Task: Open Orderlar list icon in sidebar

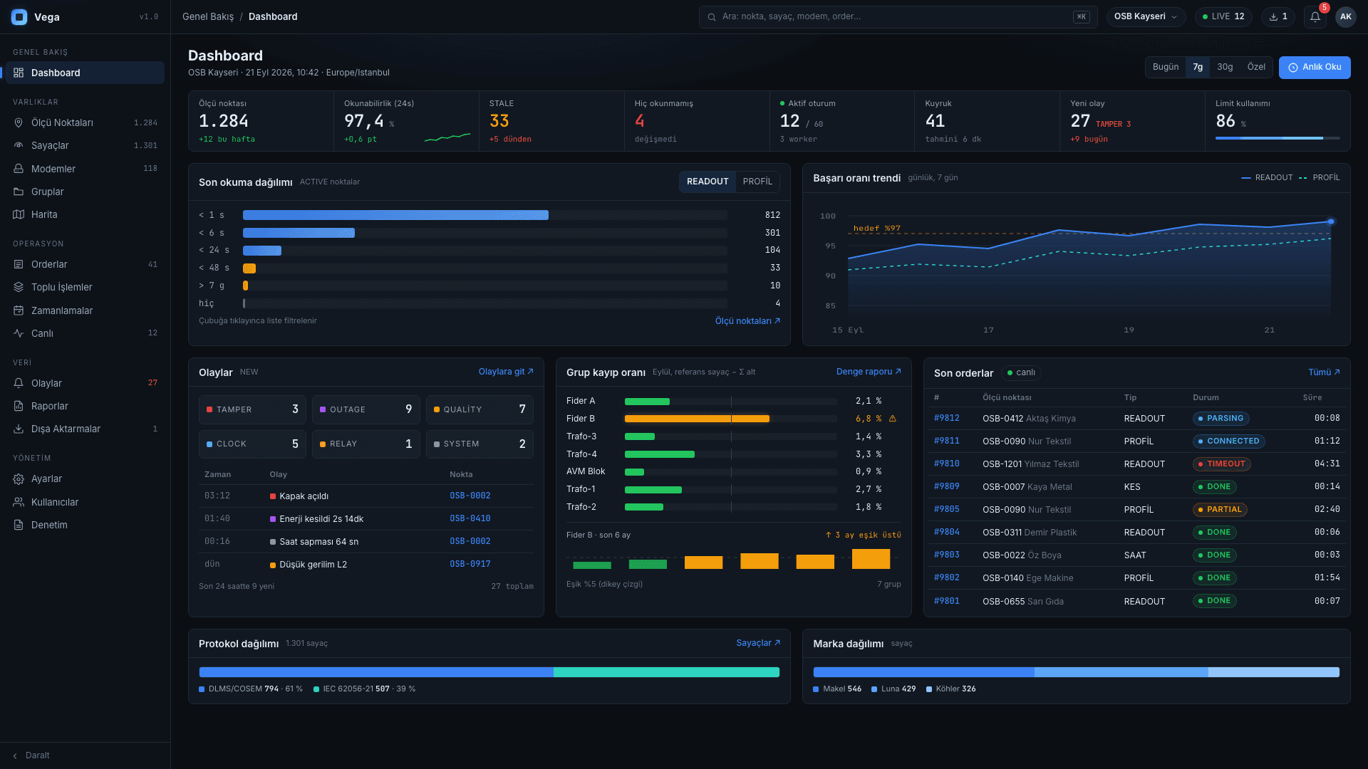Action: [x=19, y=264]
